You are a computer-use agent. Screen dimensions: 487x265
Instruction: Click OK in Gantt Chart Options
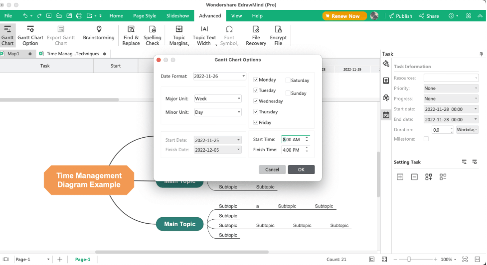[301, 170]
